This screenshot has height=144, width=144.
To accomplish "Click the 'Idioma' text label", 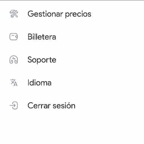I will click(39, 83).
